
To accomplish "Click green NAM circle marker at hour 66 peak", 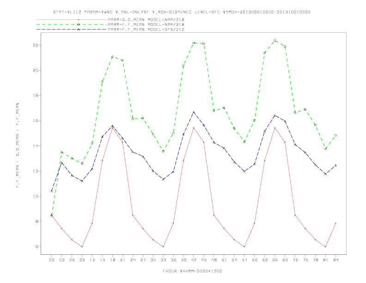I will [275, 40].
